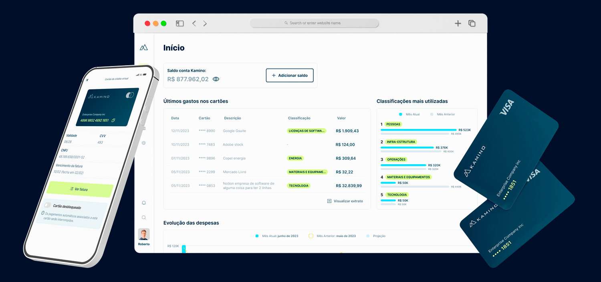Image resolution: width=601 pixels, height=282 pixels.
Task: Click the browser address search field
Action: pyautogui.click(x=314, y=23)
